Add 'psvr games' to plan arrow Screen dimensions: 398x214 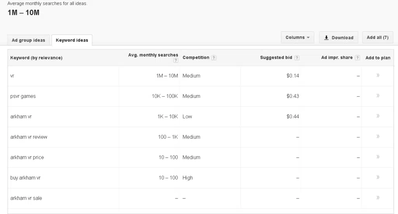pos(378,96)
